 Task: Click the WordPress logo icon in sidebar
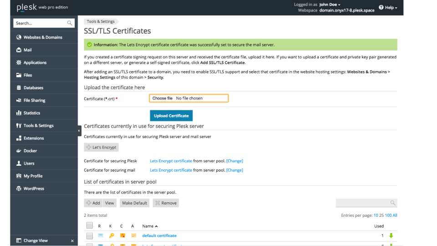[19, 189]
